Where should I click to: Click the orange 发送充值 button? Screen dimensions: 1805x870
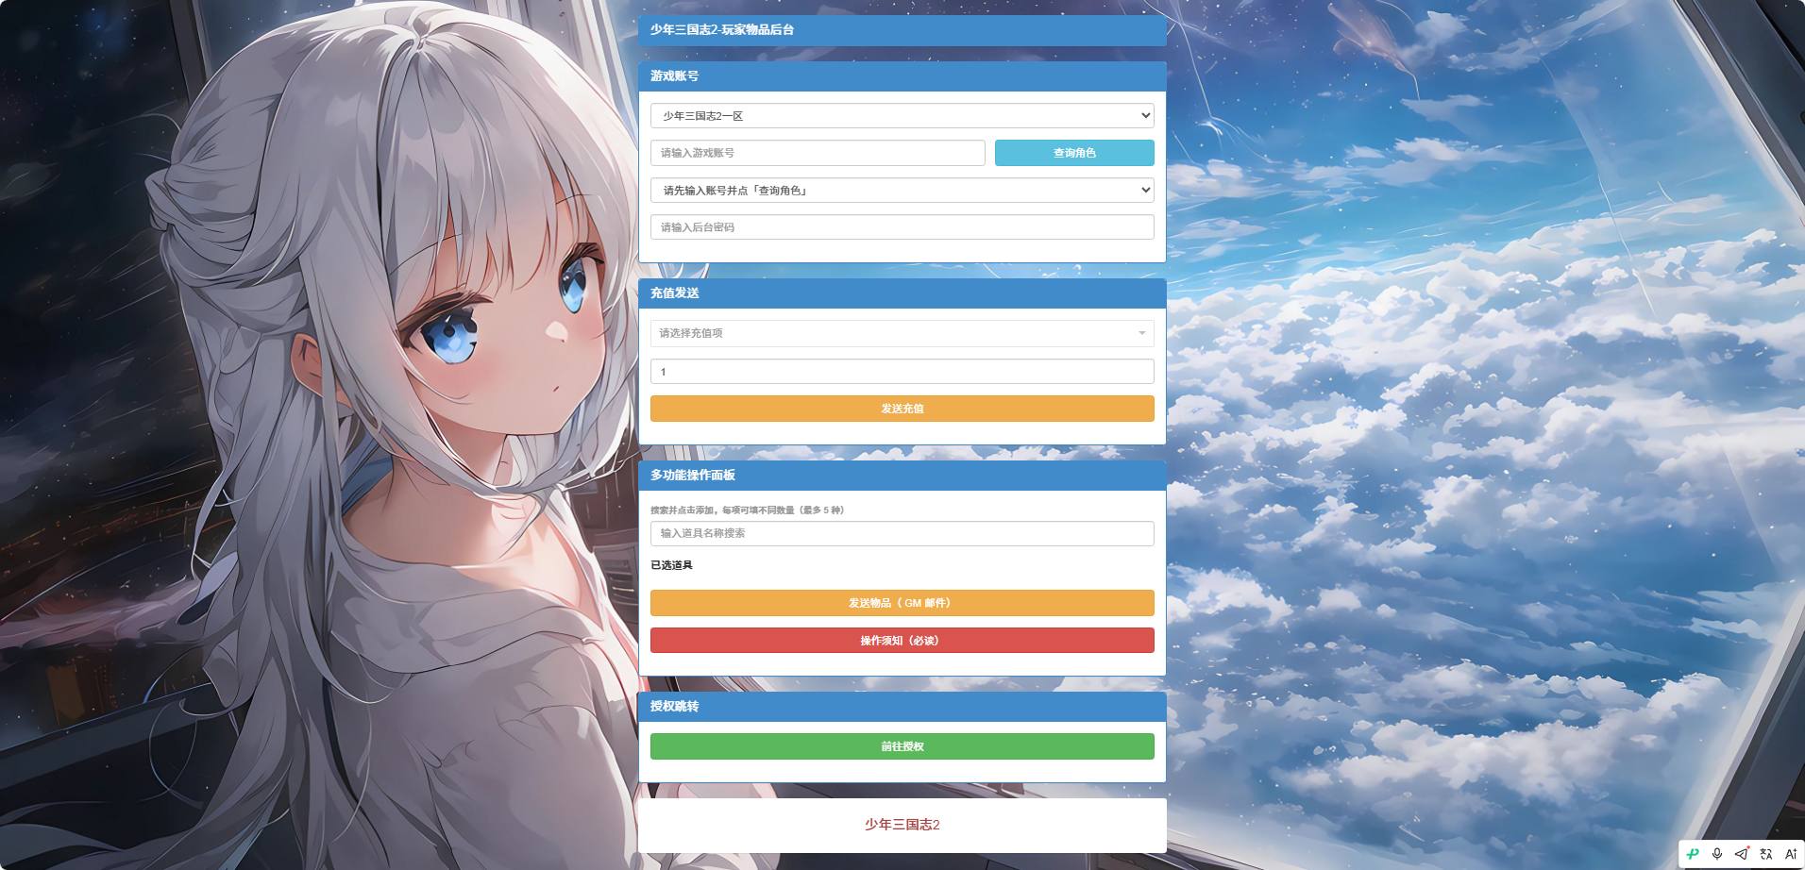[902, 409]
